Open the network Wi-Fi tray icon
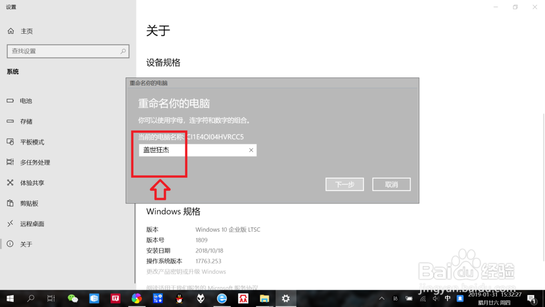The image size is (545, 307). click(x=423, y=298)
